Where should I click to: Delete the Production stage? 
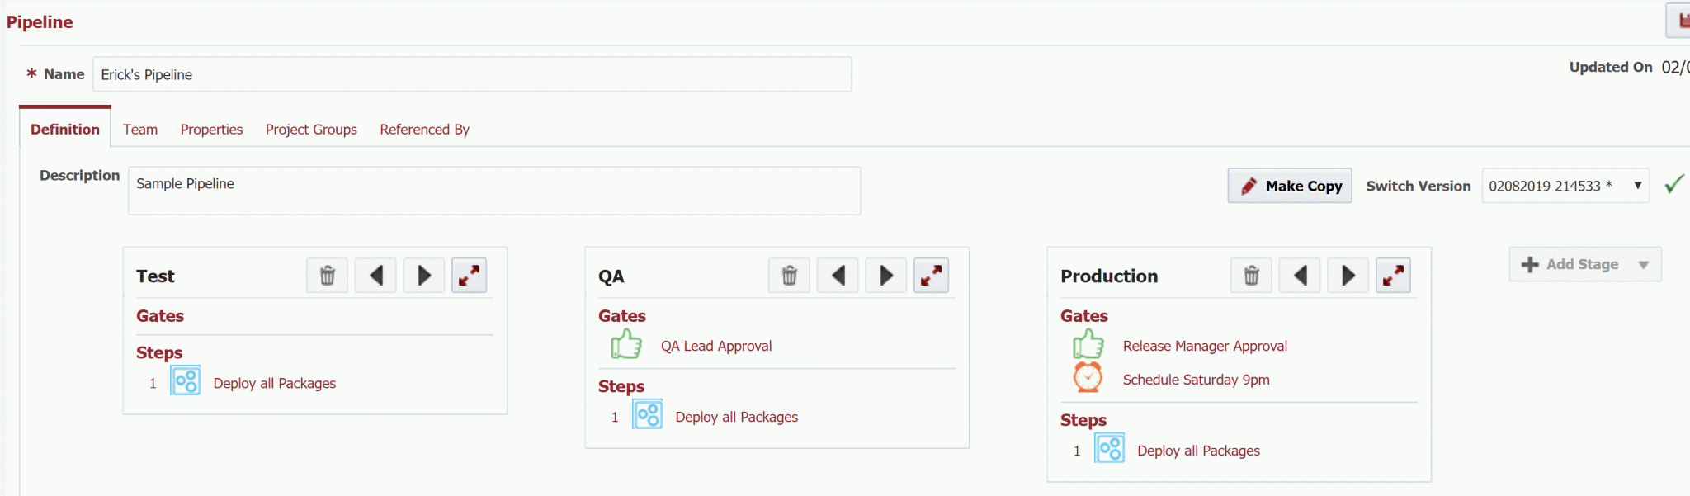click(1251, 276)
